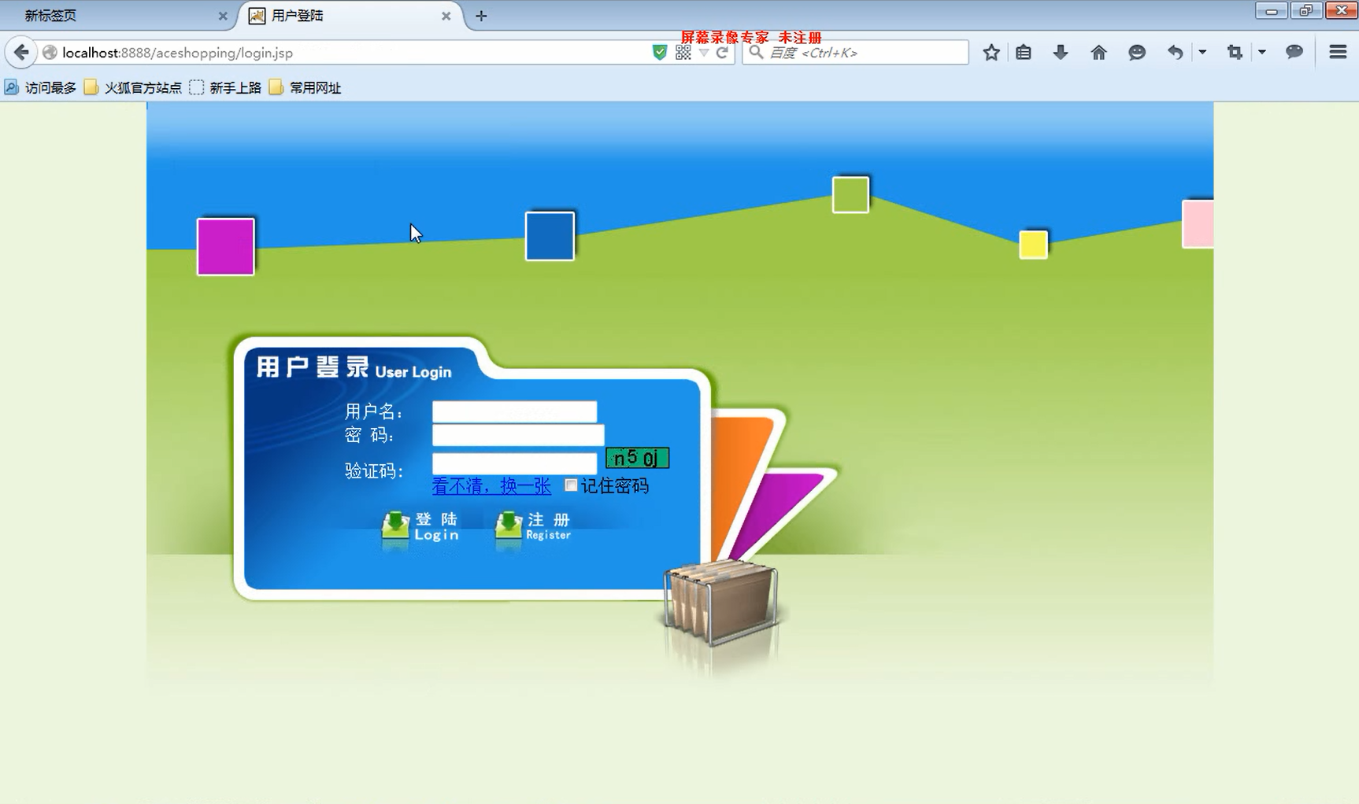The height and width of the screenshot is (804, 1359).
Task: Open the URL bar history dropdown arrow
Action: click(x=704, y=53)
